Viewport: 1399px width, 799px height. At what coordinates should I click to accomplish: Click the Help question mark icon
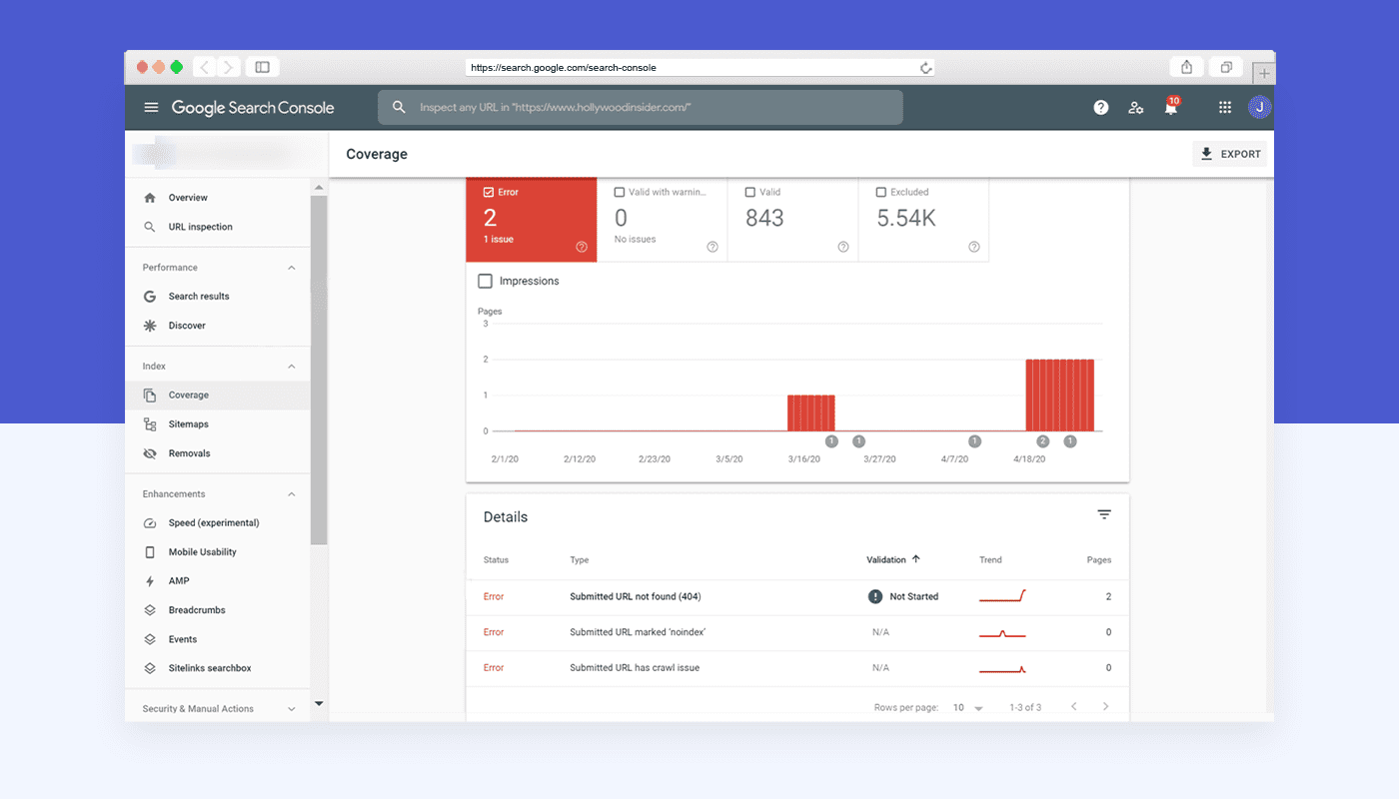(x=1100, y=108)
